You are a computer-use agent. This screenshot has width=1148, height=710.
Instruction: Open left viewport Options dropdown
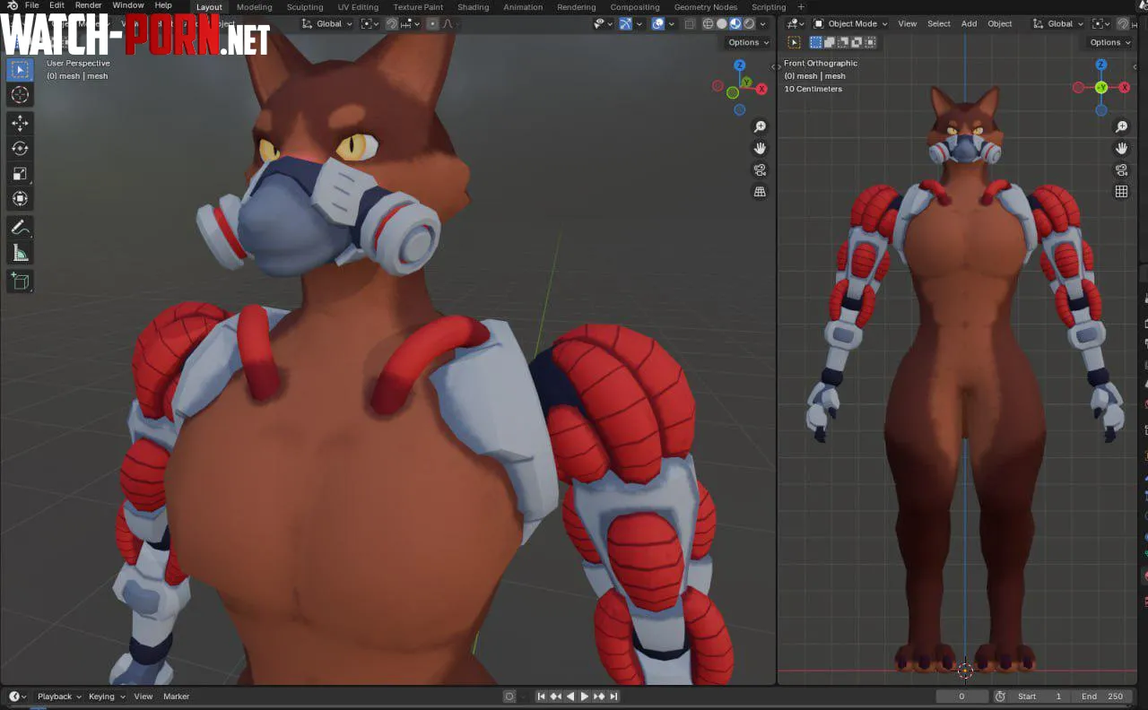point(748,42)
